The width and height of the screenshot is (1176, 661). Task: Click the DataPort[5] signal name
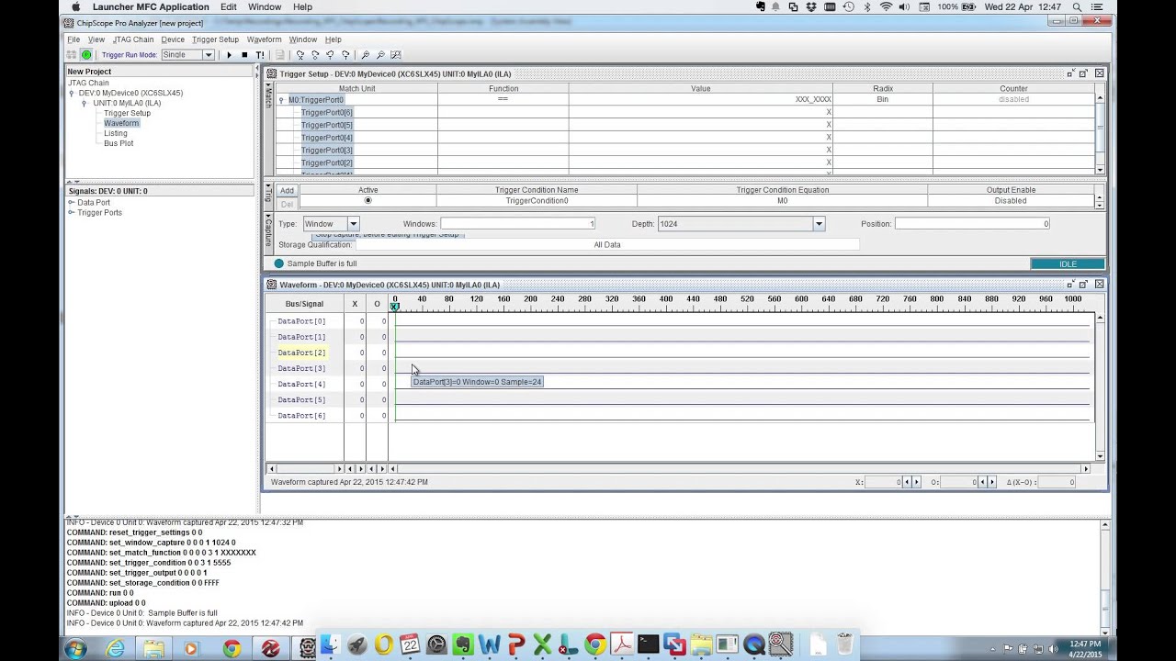[301, 400]
